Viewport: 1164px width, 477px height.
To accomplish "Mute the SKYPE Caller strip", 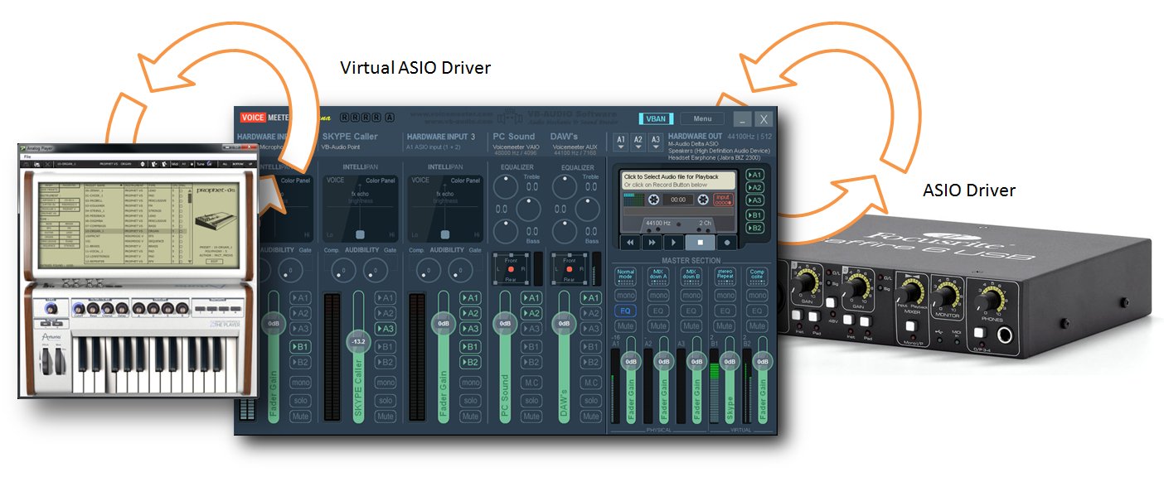I will 385,417.
